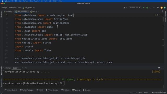Open the Structure tool window
167x94 pixels.
pyautogui.click(x=1, y=83)
